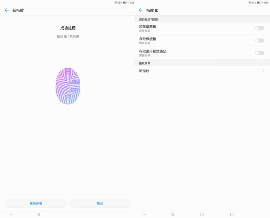Hide the navigation bar on the left screen
The height and width of the screenshot is (218, 270).
click(x=10, y=214)
